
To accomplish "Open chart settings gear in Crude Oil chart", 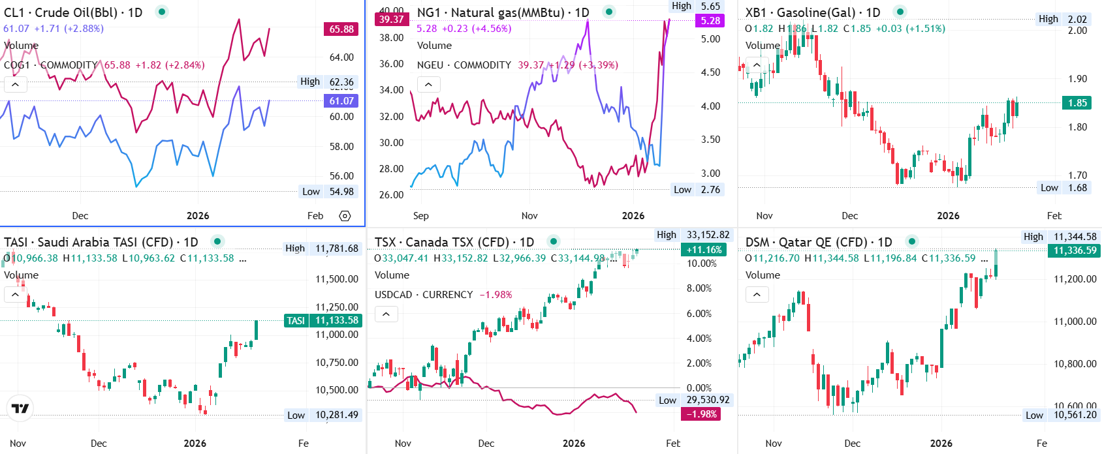I will coord(345,216).
